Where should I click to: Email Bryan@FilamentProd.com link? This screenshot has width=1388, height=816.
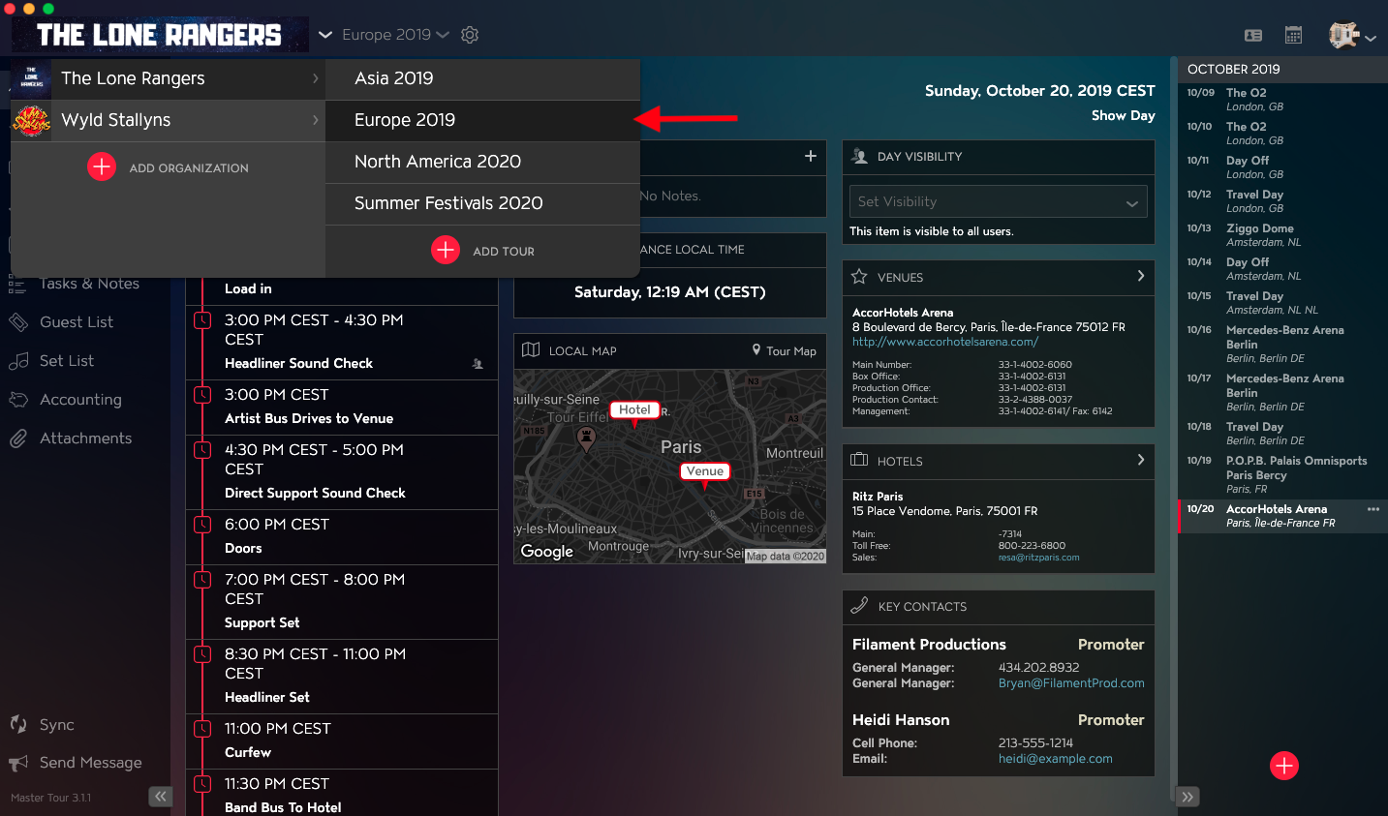pyautogui.click(x=1071, y=683)
